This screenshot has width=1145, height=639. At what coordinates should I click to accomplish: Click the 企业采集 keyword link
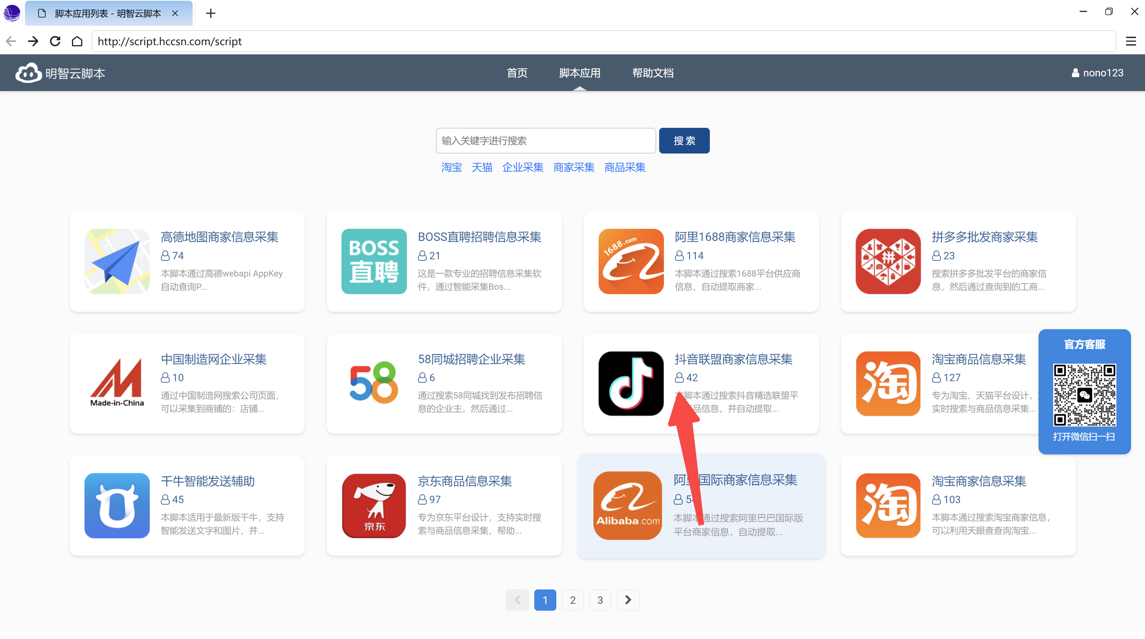(523, 167)
